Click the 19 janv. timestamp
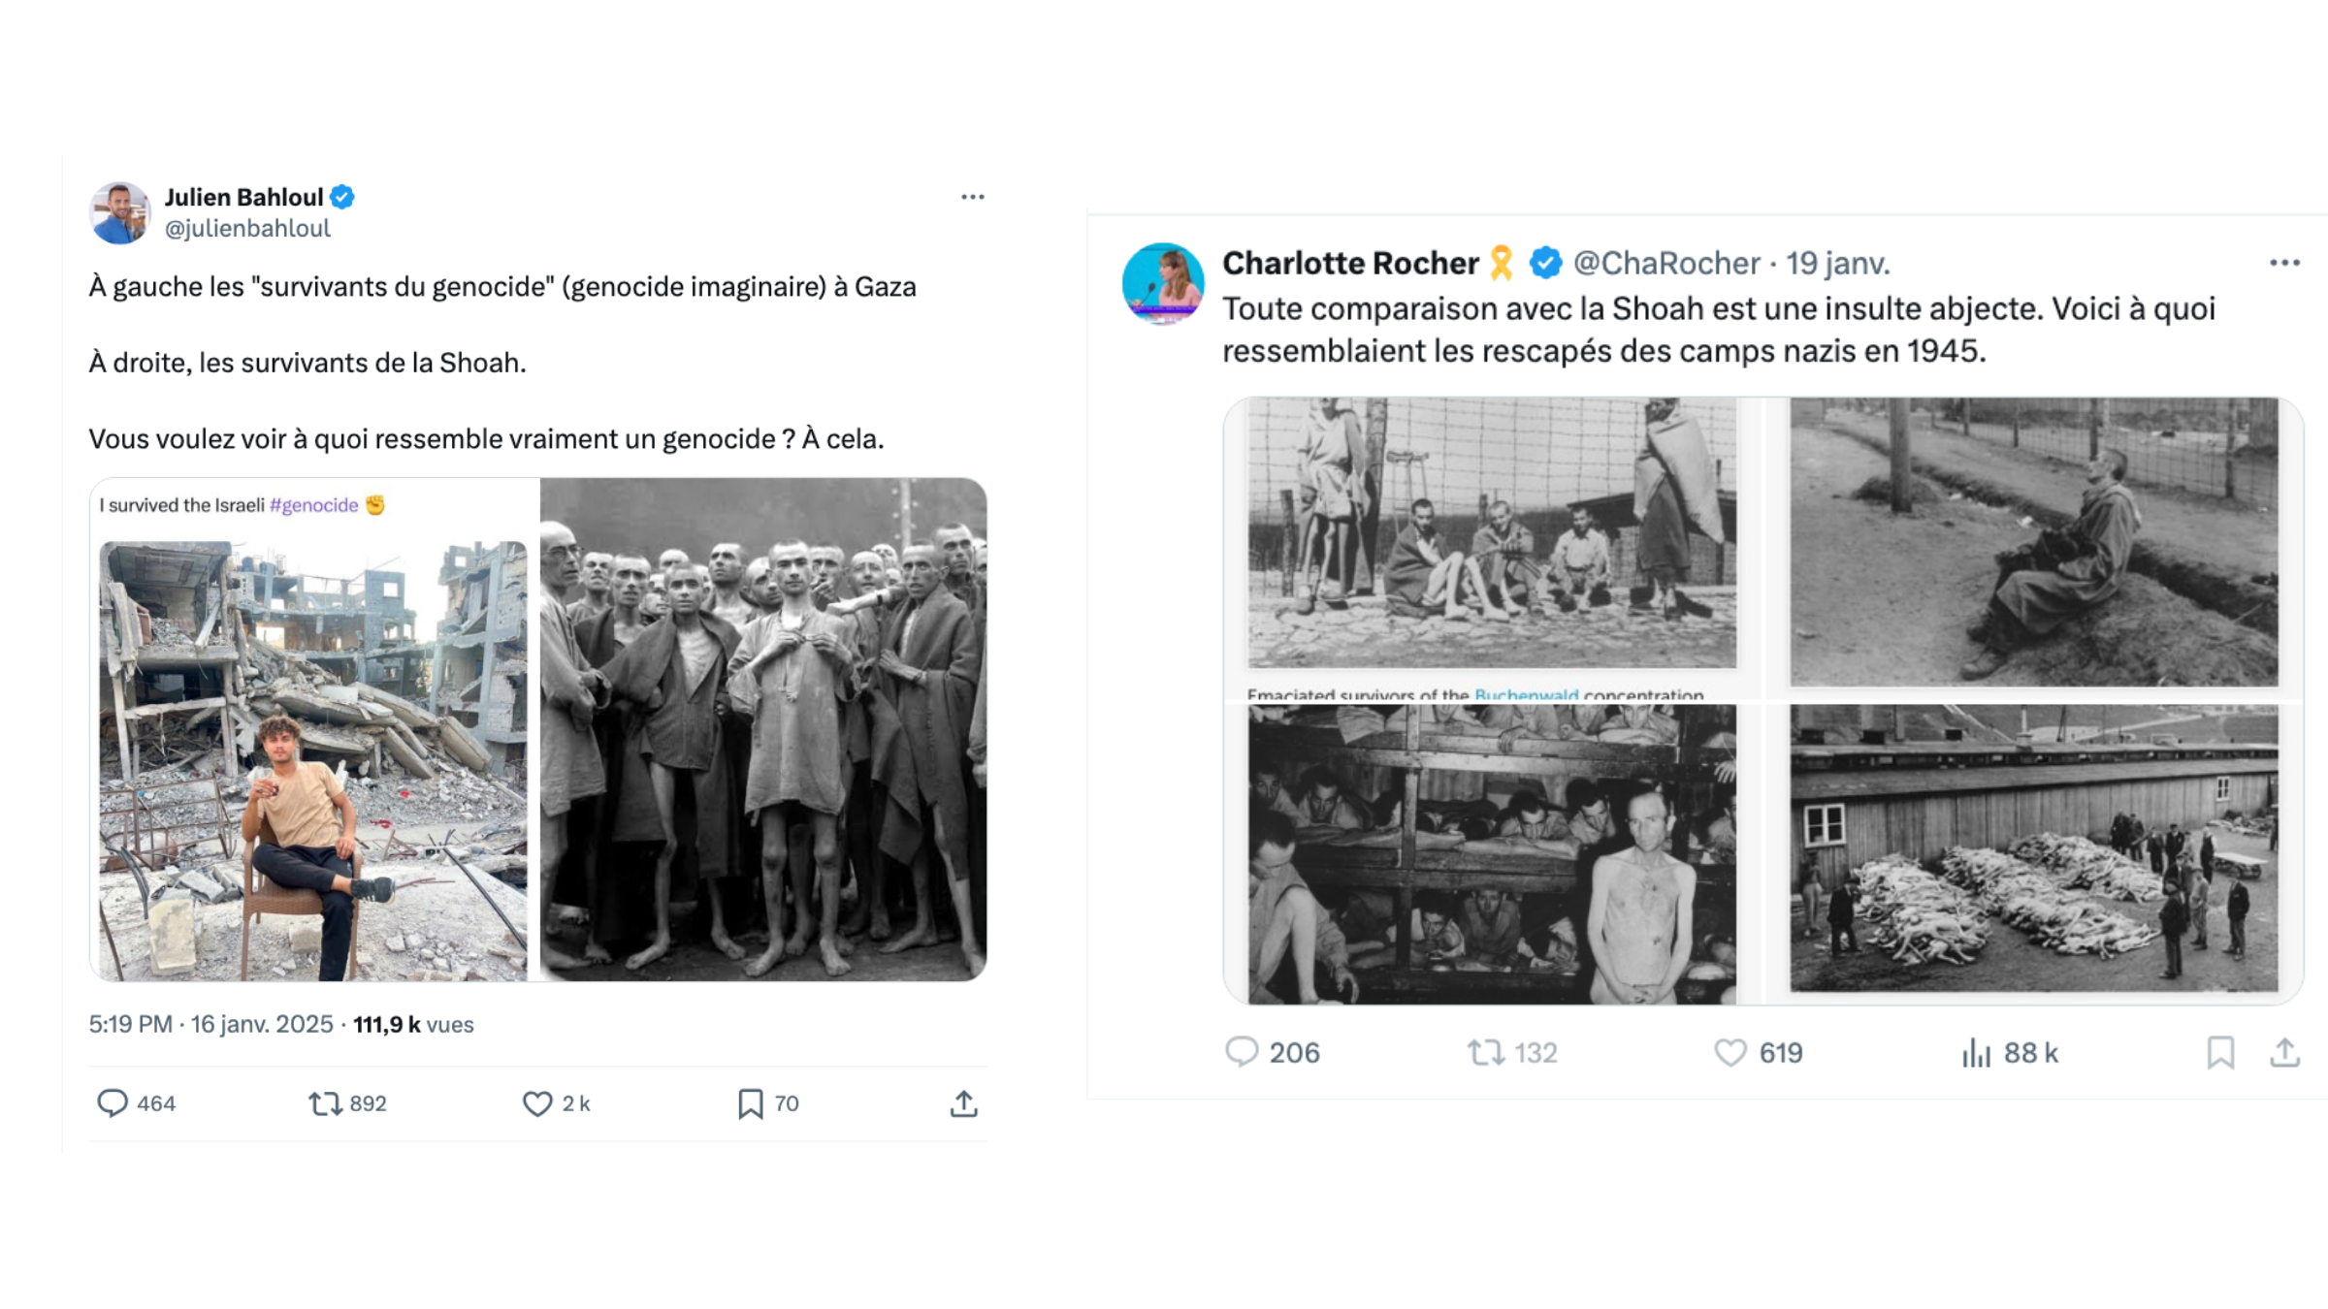2328x1309 pixels. click(1838, 263)
